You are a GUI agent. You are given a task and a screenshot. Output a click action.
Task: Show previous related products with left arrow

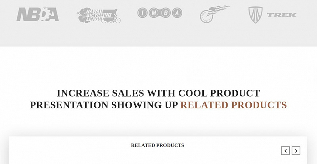[285, 151]
